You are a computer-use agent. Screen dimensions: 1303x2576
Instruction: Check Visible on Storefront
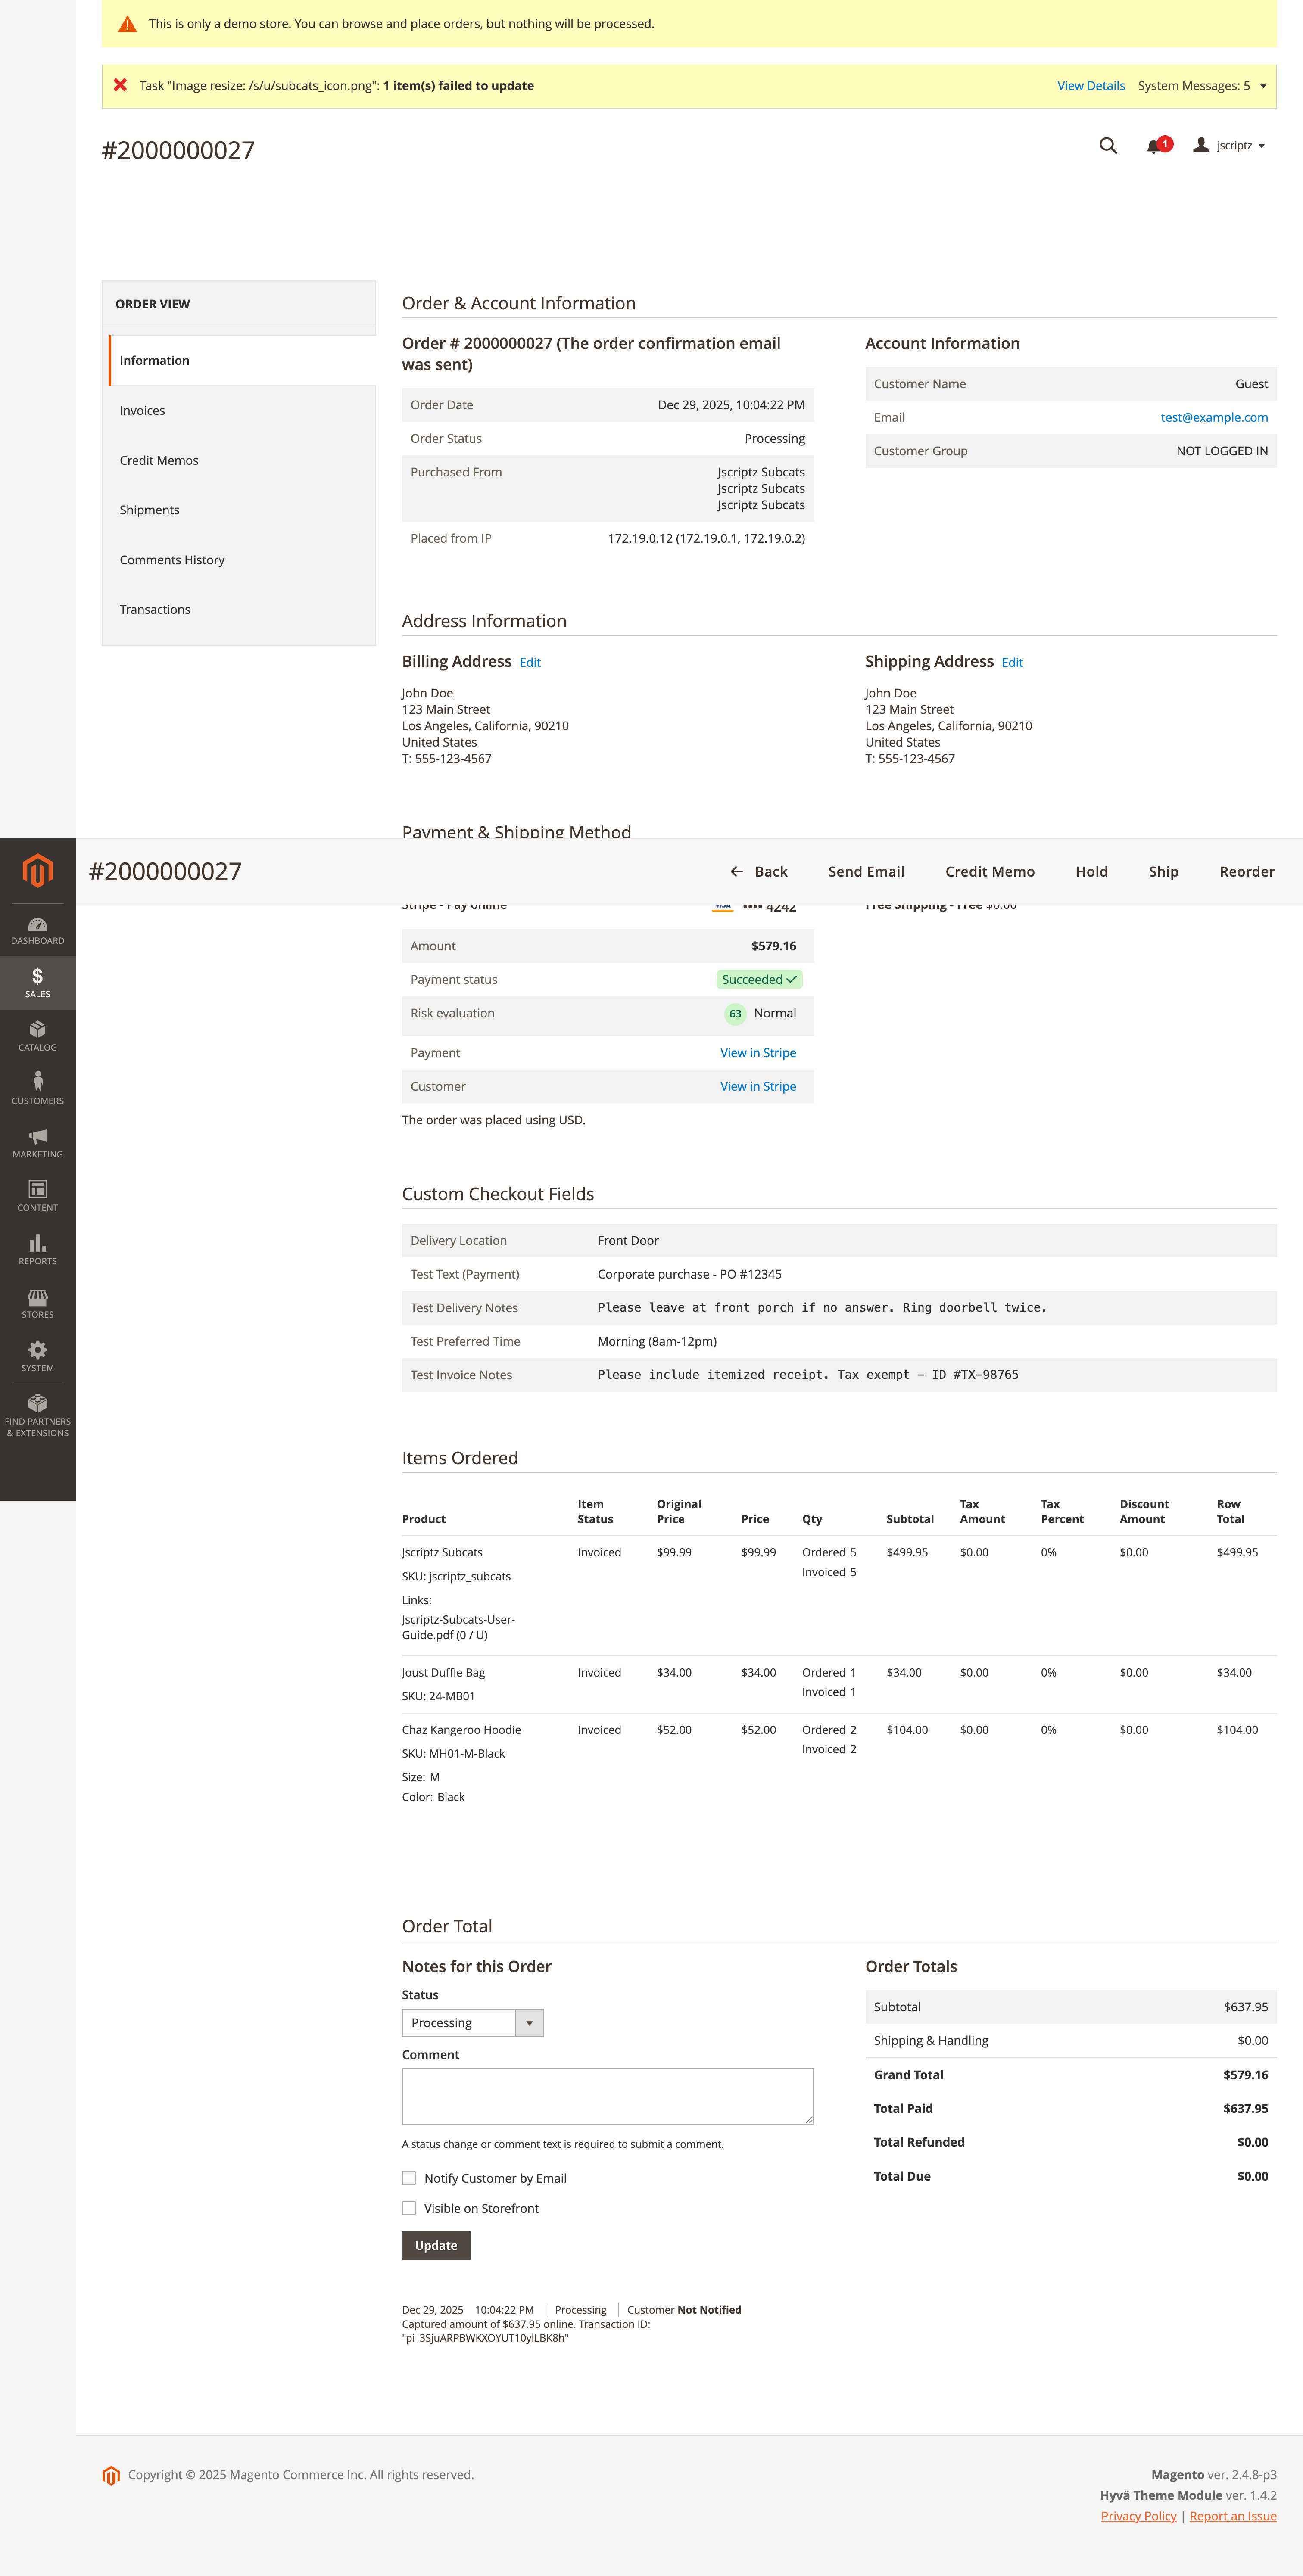tap(409, 2208)
